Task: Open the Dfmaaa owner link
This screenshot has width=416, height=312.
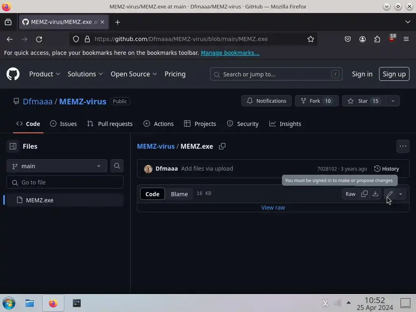Action: 38,101
